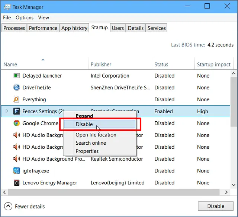The width and height of the screenshot is (238, 217).
Task: Click the Google Chrome icon
Action: coord(16,123)
